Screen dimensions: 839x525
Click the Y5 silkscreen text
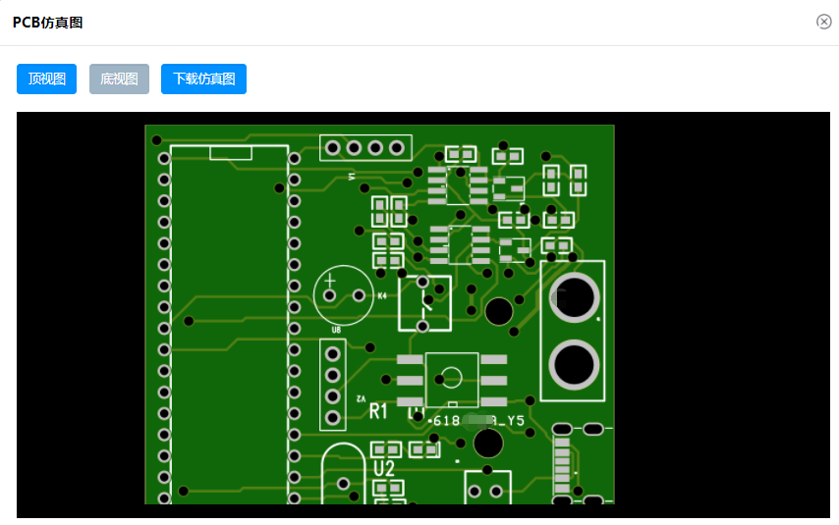pos(515,420)
